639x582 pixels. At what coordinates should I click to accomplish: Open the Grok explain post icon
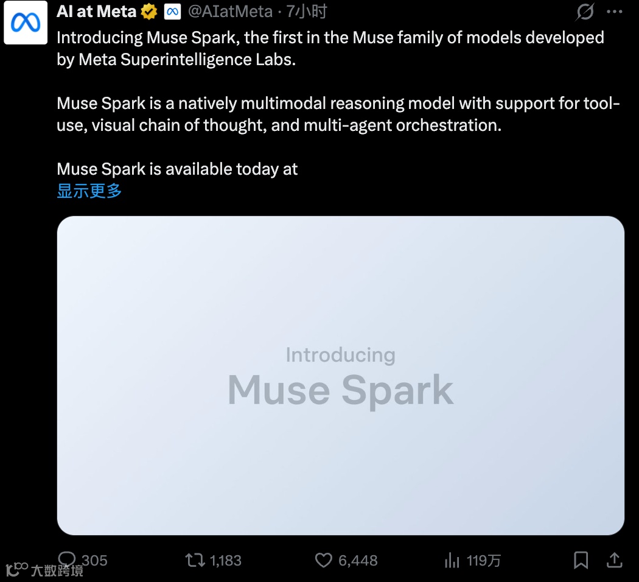585,12
